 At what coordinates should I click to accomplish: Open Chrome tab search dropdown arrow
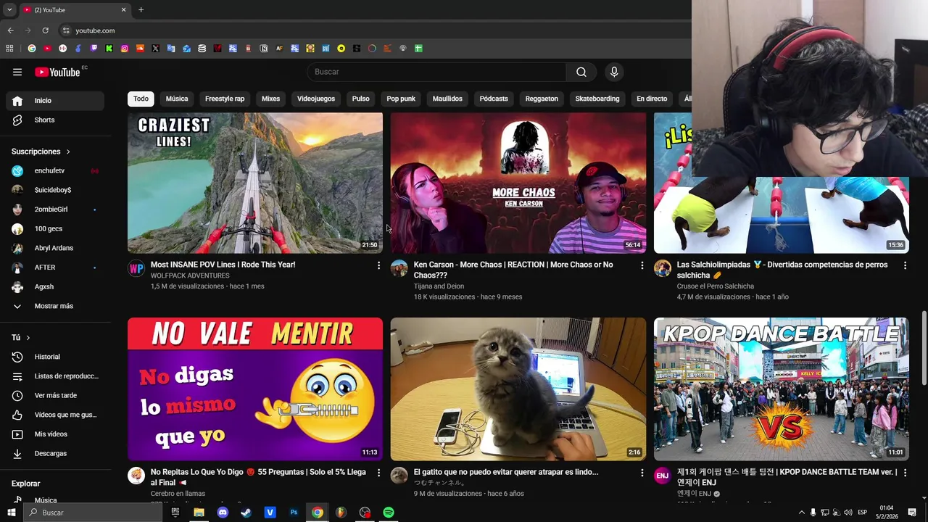(9, 10)
